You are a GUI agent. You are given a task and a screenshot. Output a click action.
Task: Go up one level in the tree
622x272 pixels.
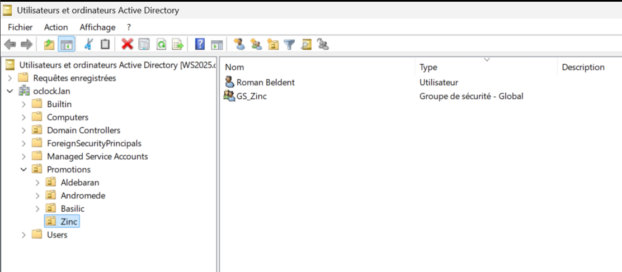pos(49,44)
